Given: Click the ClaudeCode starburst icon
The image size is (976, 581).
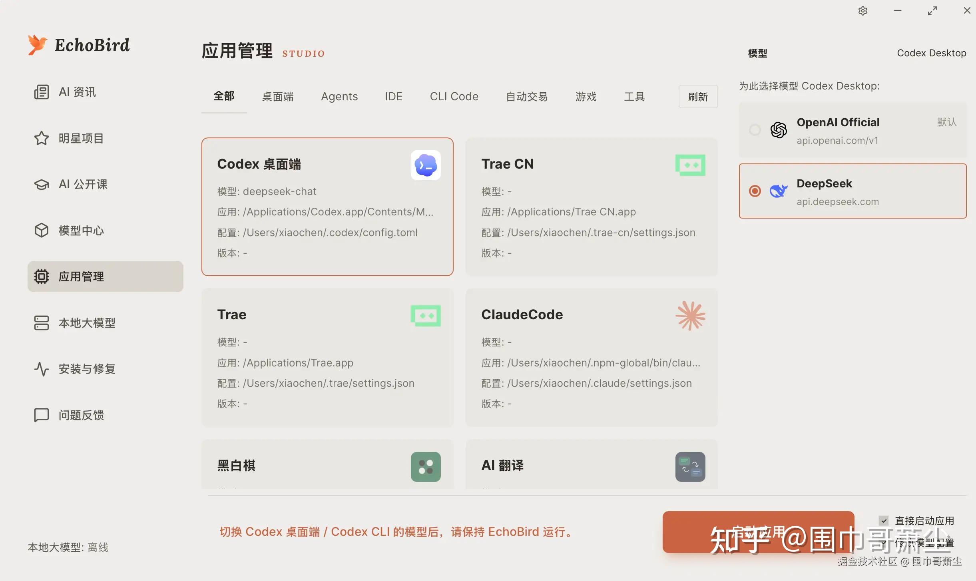Looking at the screenshot, I should (690, 316).
